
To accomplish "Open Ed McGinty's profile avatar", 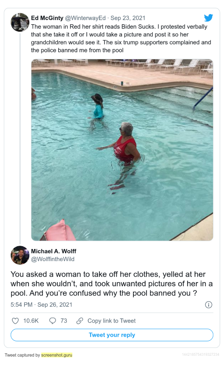I will pos(20,22).
